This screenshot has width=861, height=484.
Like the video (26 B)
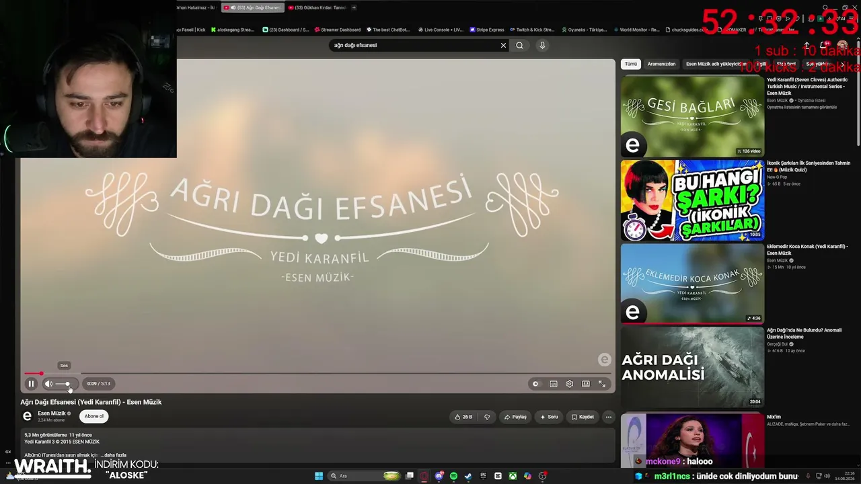coord(463,417)
